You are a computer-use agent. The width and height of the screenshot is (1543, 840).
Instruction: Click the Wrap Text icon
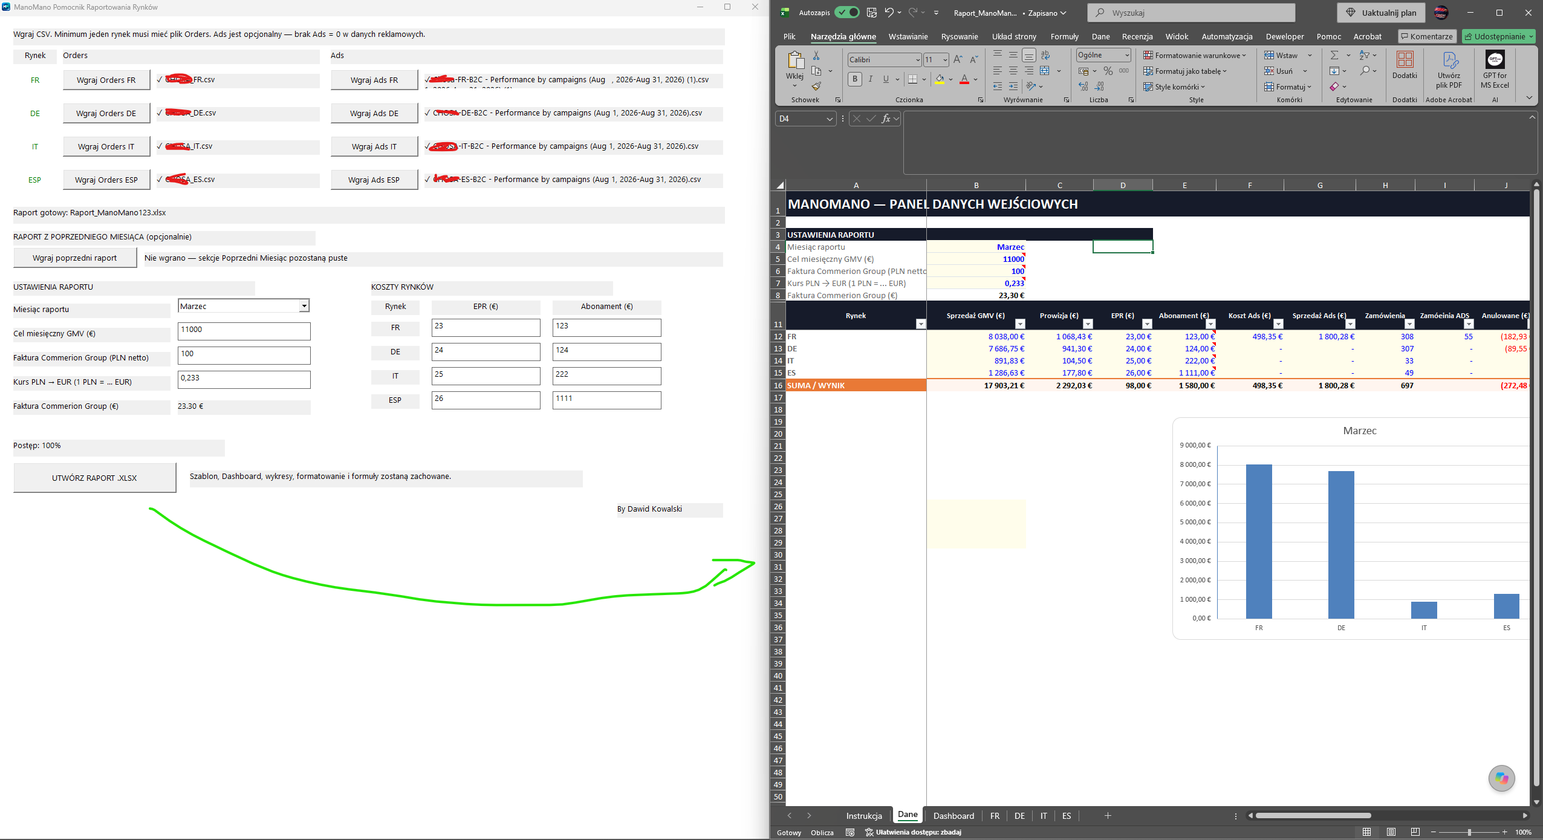coord(1045,55)
